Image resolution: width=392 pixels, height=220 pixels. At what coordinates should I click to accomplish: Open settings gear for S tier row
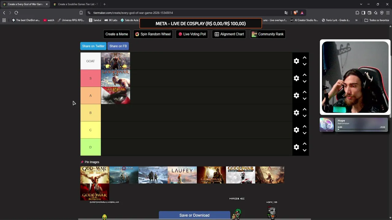pyautogui.click(x=296, y=78)
